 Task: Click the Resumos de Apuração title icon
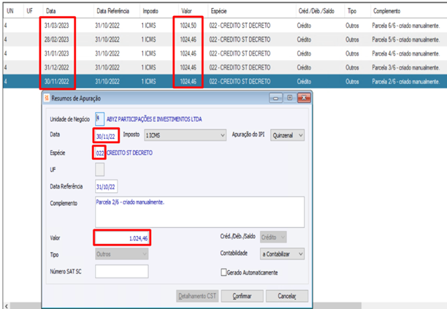[x=47, y=98]
